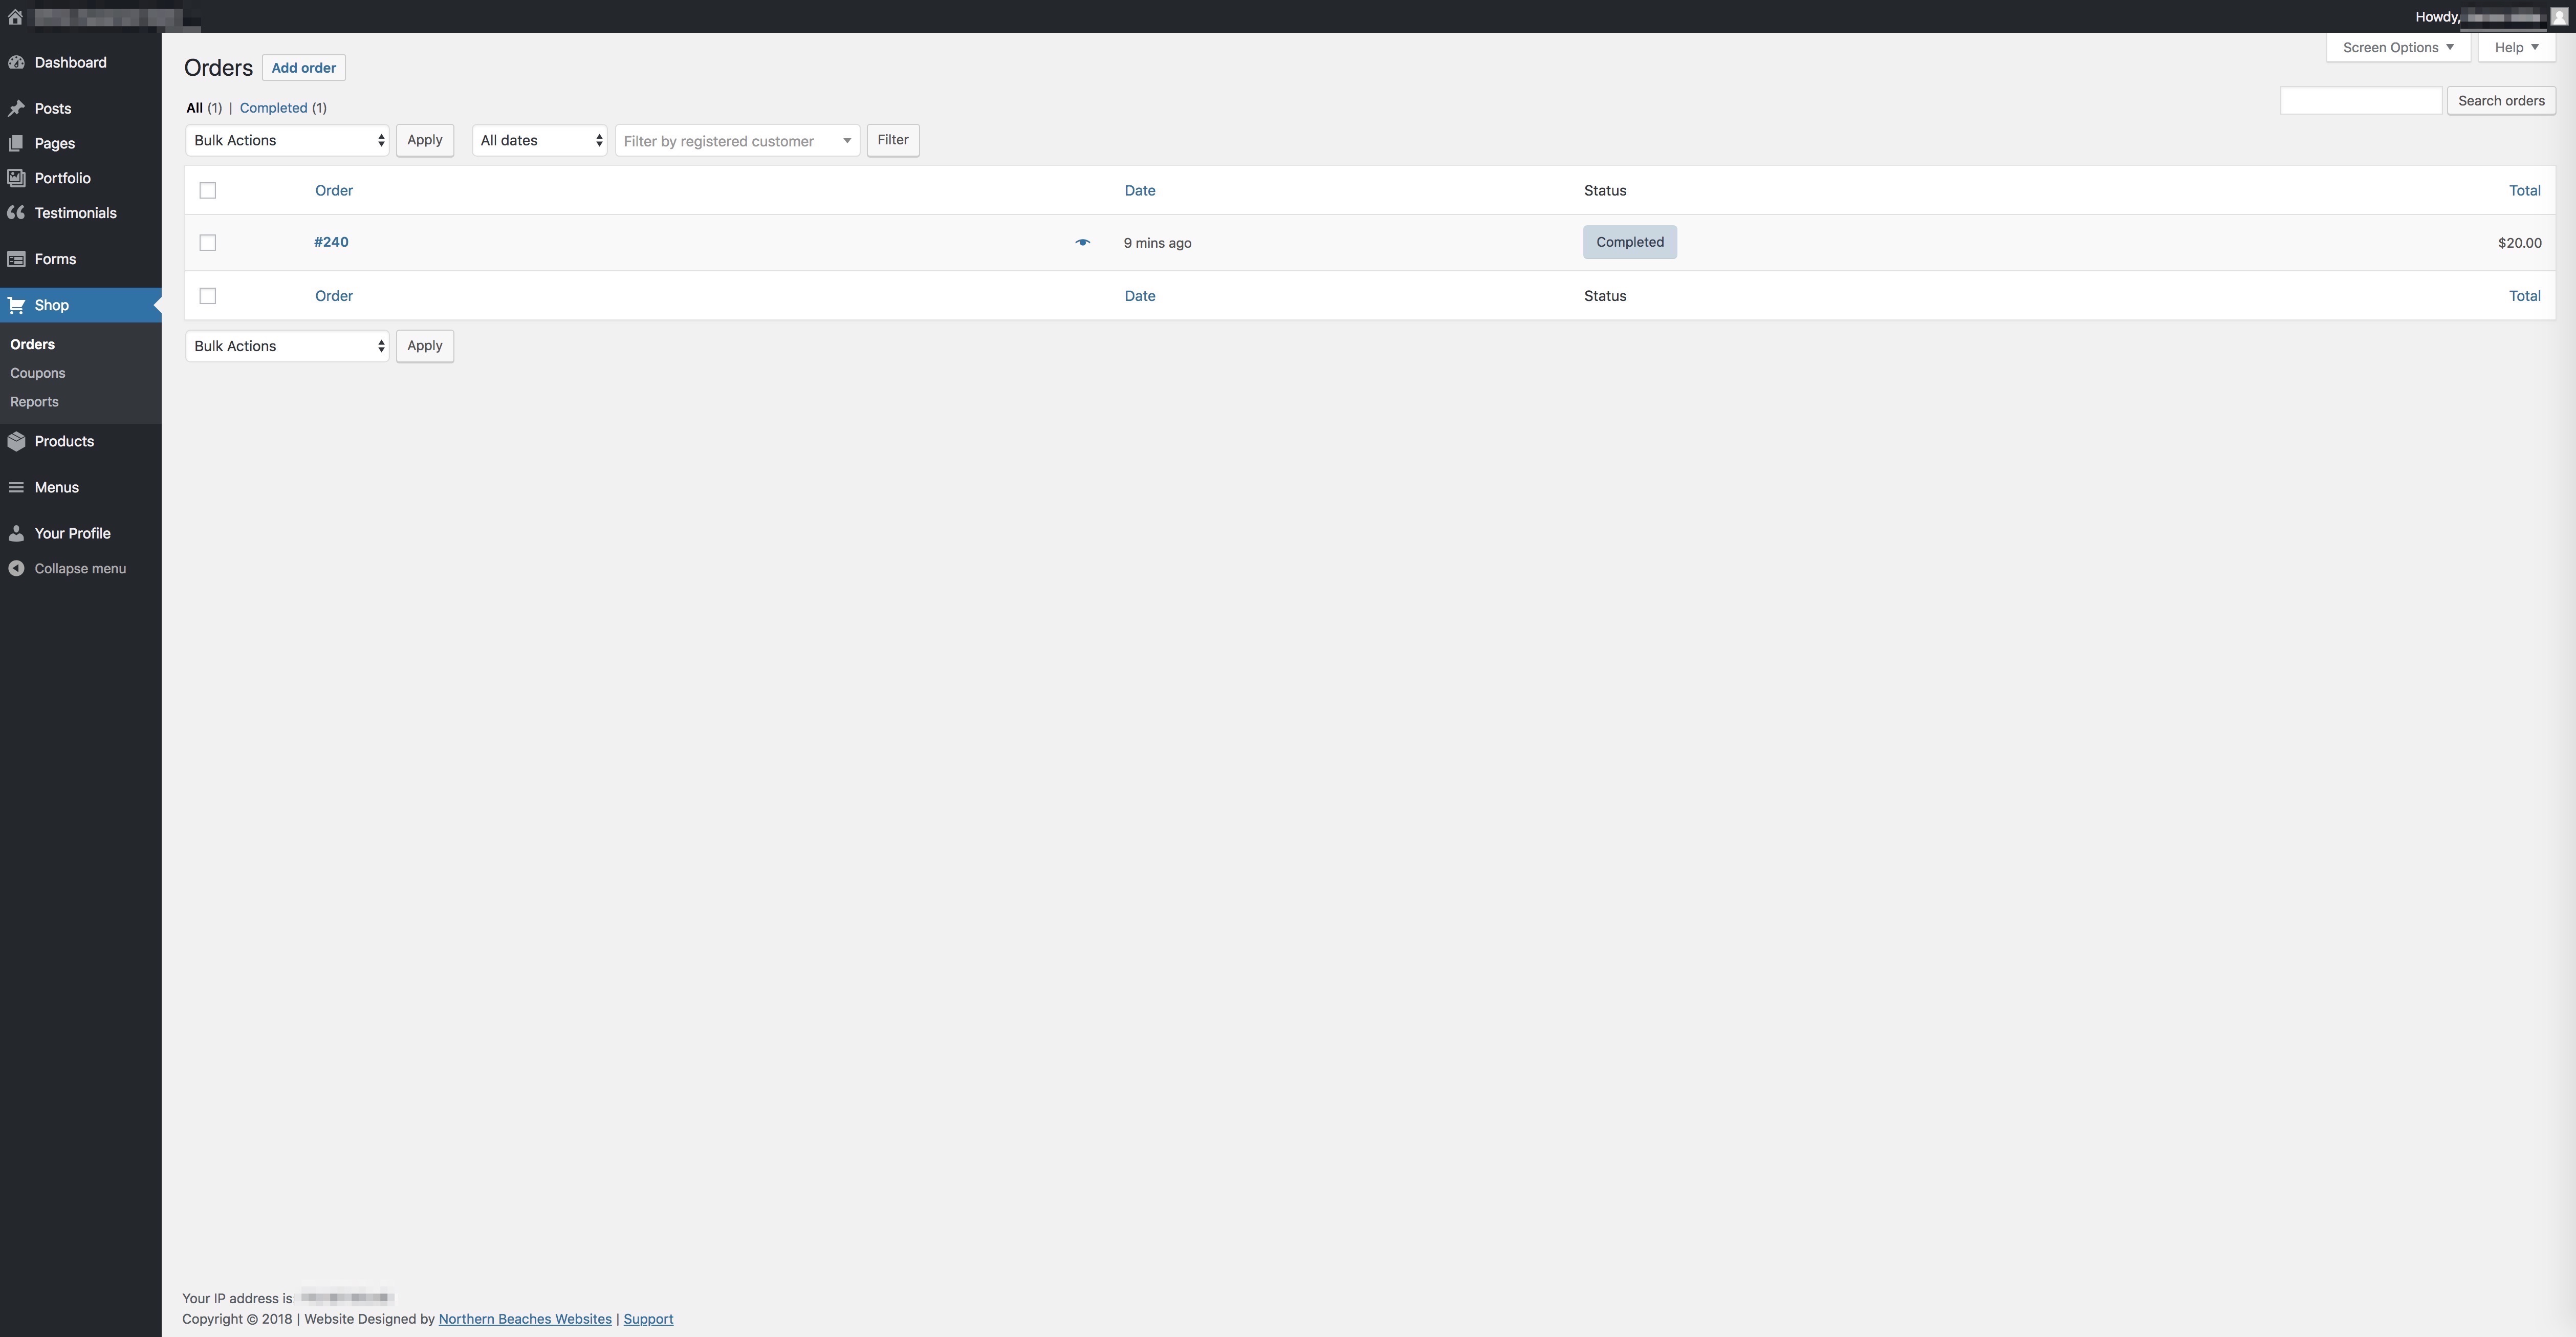Tick the select-all checkbox in table footer
Screen dimensions: 2576x1337
click(x=208, y=296)
